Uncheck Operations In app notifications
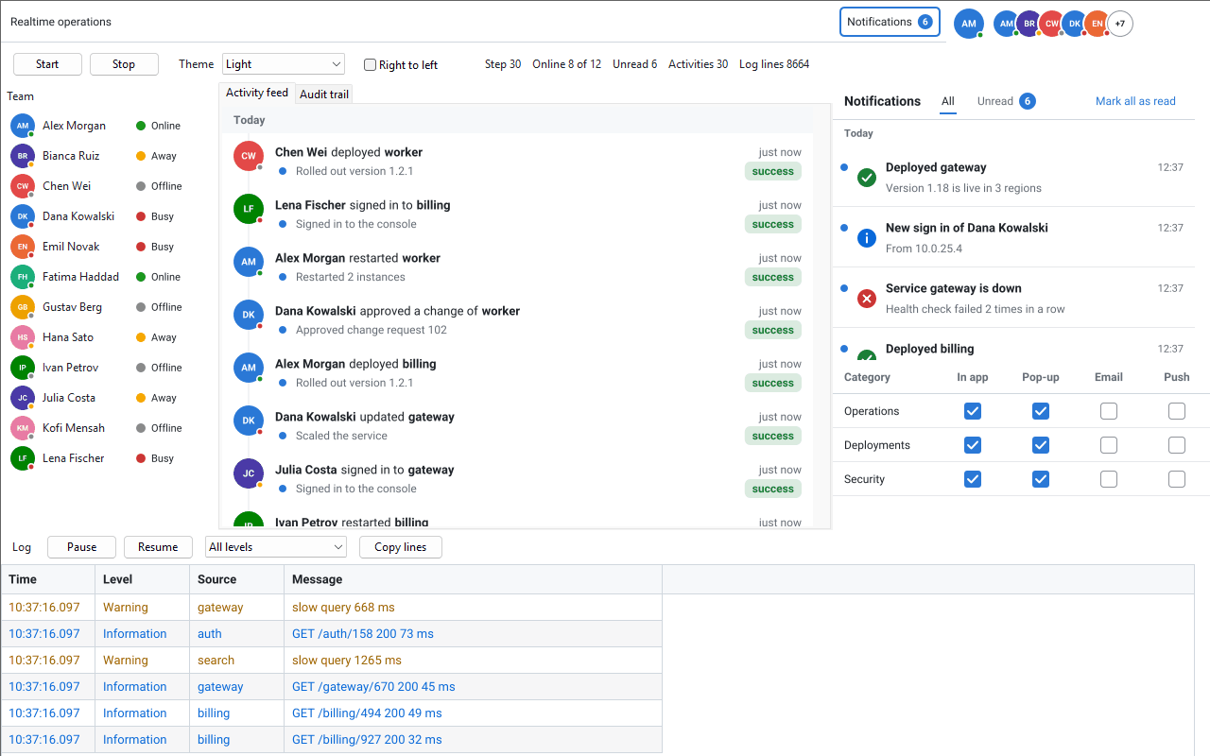 973,411
